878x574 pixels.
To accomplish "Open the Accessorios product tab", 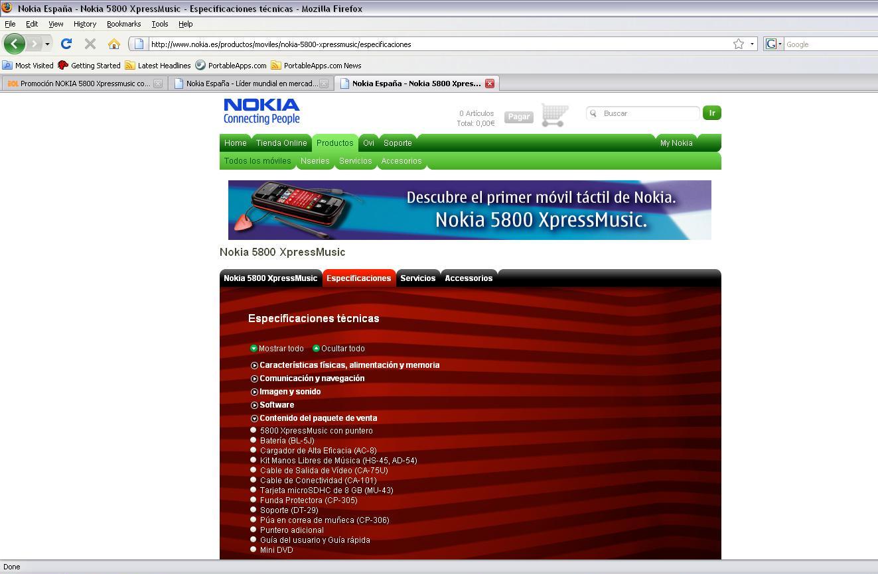I will [x=469, y=278].
